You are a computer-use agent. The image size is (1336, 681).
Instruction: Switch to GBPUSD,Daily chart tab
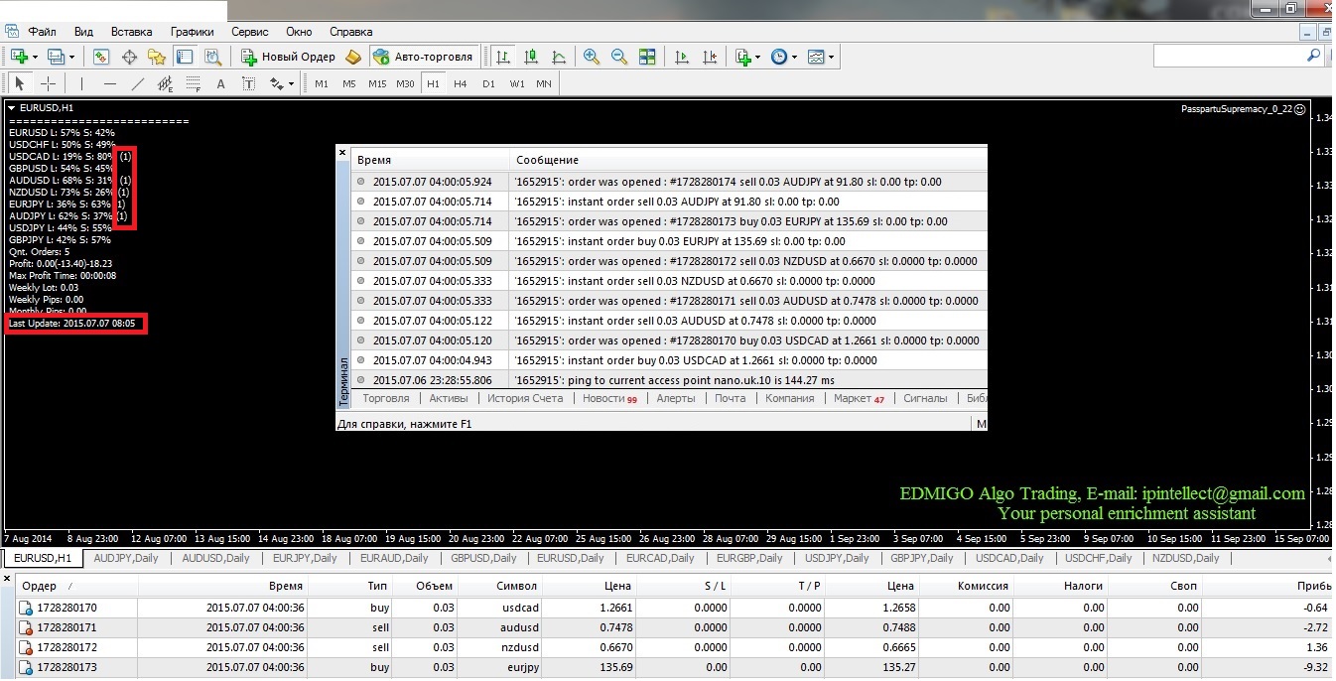[481, 558]
